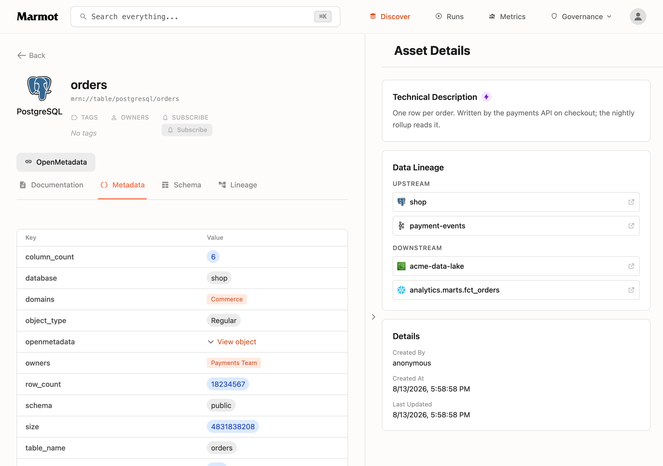Viewport: 663px width, 466px height.
Task: Expand the openmetadata View object
Action: click(x=232, y=342)
